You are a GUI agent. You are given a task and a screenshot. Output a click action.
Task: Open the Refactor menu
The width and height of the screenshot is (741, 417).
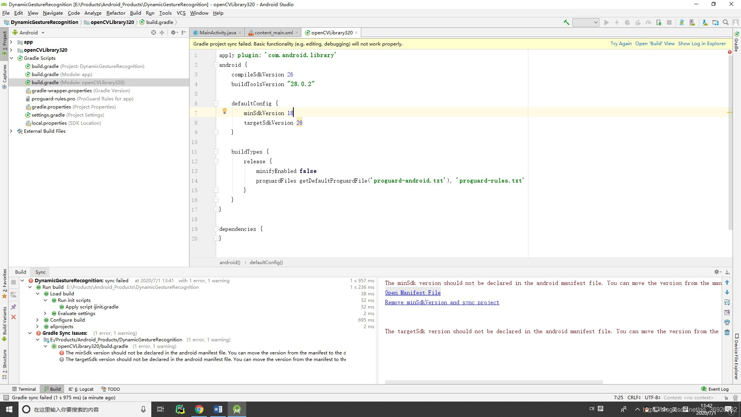(x=116, y=13)
